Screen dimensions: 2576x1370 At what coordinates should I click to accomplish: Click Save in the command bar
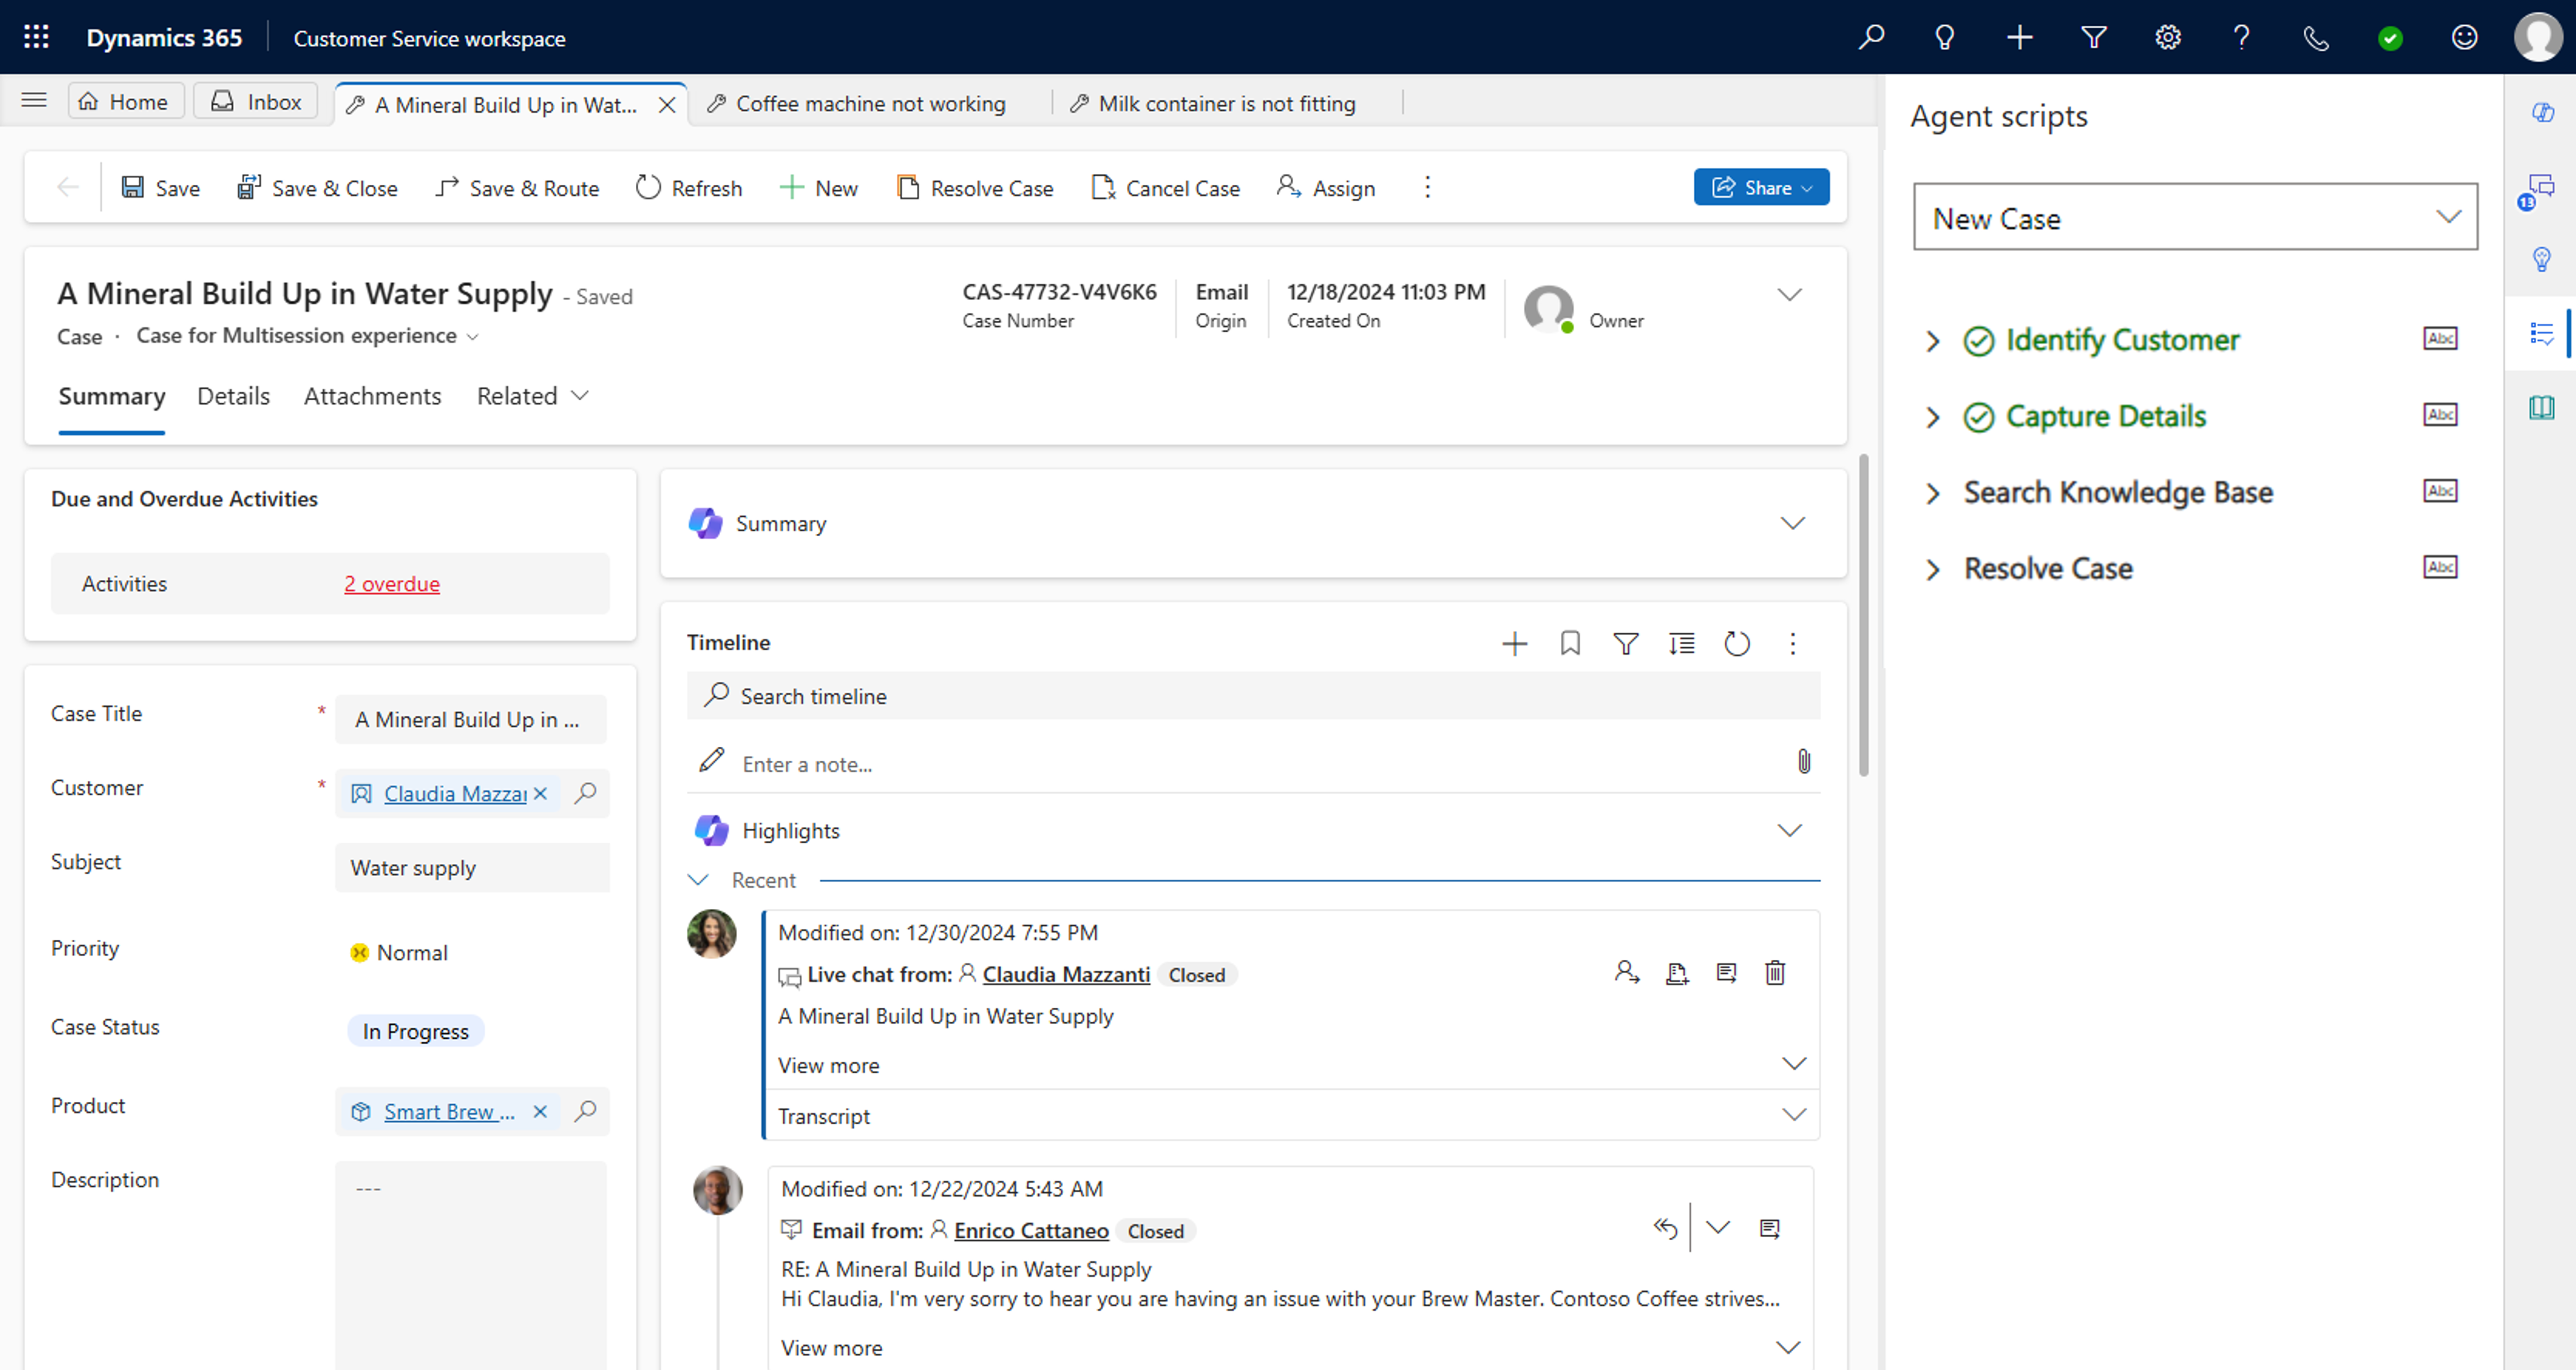pos(160,188)
